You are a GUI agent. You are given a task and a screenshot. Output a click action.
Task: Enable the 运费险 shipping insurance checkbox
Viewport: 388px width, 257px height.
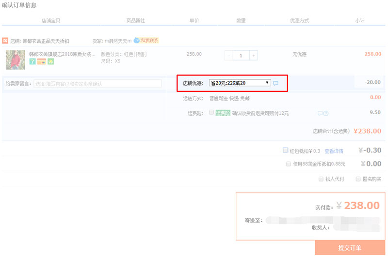[211, 112]
